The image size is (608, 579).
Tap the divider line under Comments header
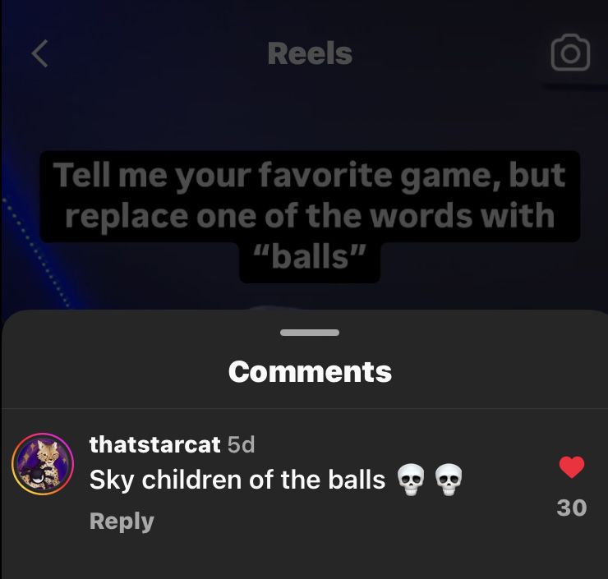[305, 408]
